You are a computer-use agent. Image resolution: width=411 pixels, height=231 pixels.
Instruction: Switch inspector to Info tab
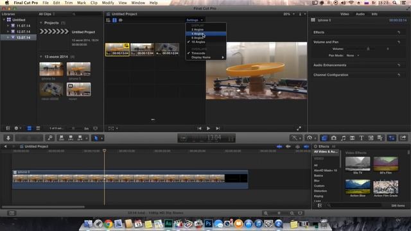click(x=374, y=14)
